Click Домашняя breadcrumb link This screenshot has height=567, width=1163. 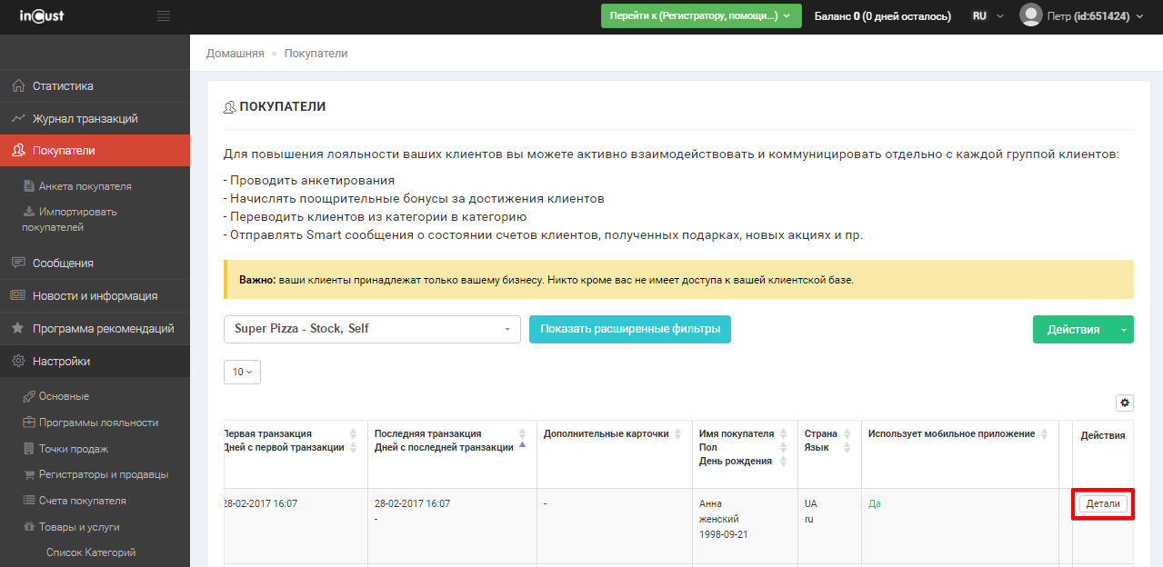(235, 54)
